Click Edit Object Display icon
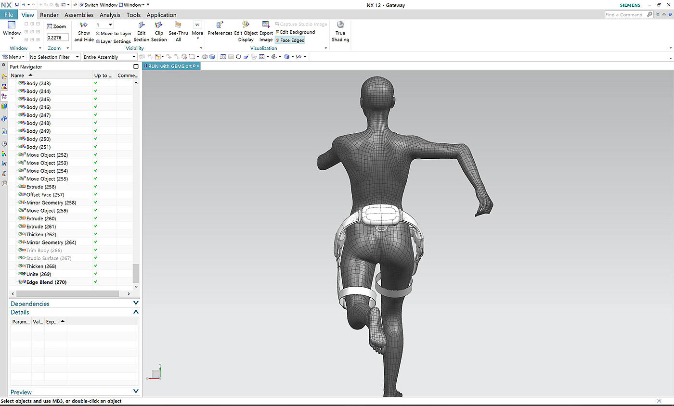The width and height of the screenshot is (674, 406). tap(246, 25)
